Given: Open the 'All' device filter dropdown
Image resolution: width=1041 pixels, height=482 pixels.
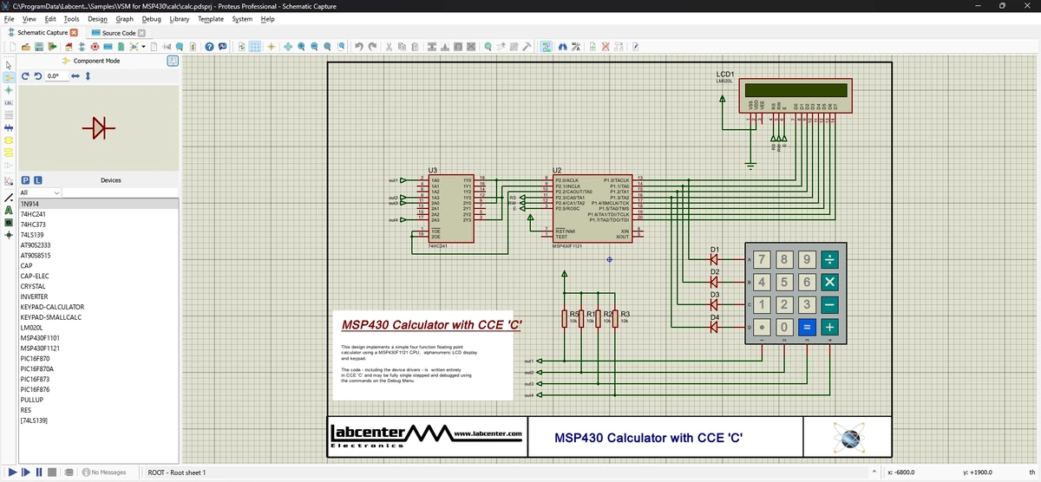Looking at the screenshot, I should click(x=40, y=192).
